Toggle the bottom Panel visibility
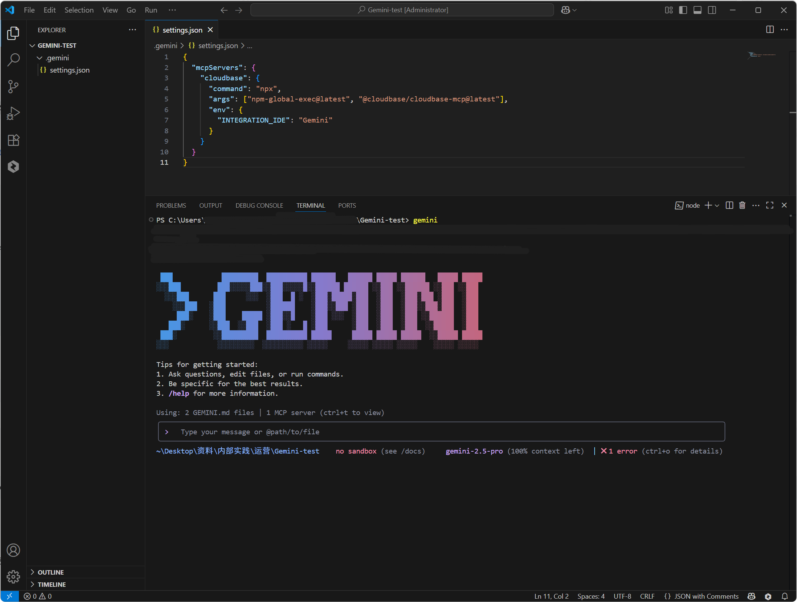Screen dimensions: 797x602 (697, 10)
